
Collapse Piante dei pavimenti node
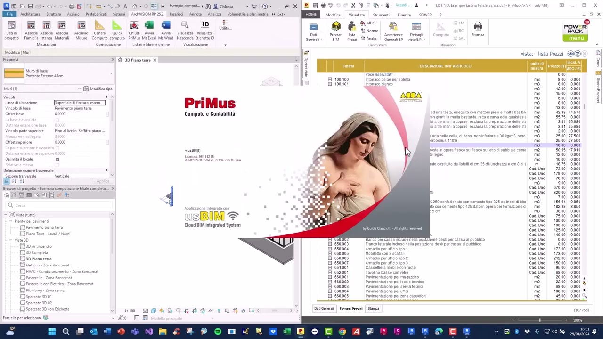coord(11,221)
